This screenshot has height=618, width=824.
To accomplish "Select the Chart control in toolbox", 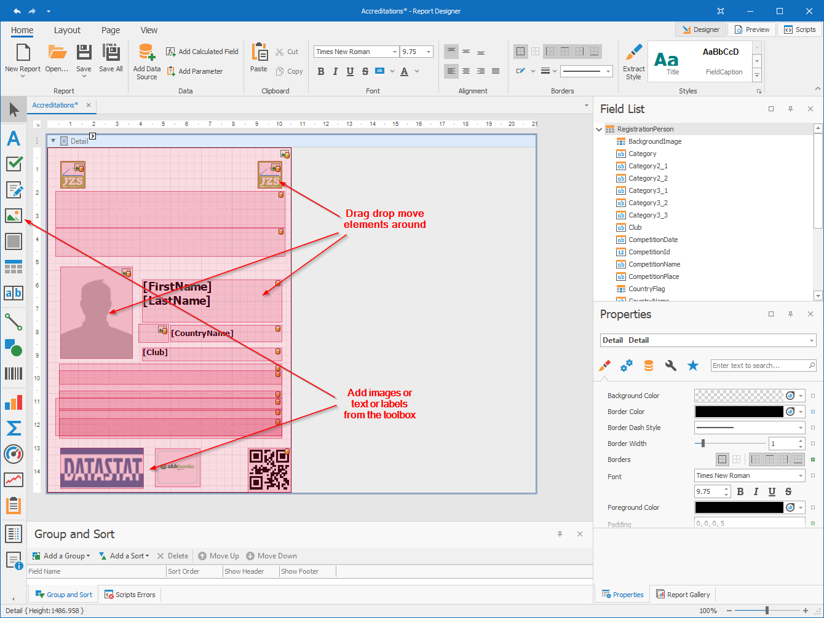I will (x=14, y=402).
